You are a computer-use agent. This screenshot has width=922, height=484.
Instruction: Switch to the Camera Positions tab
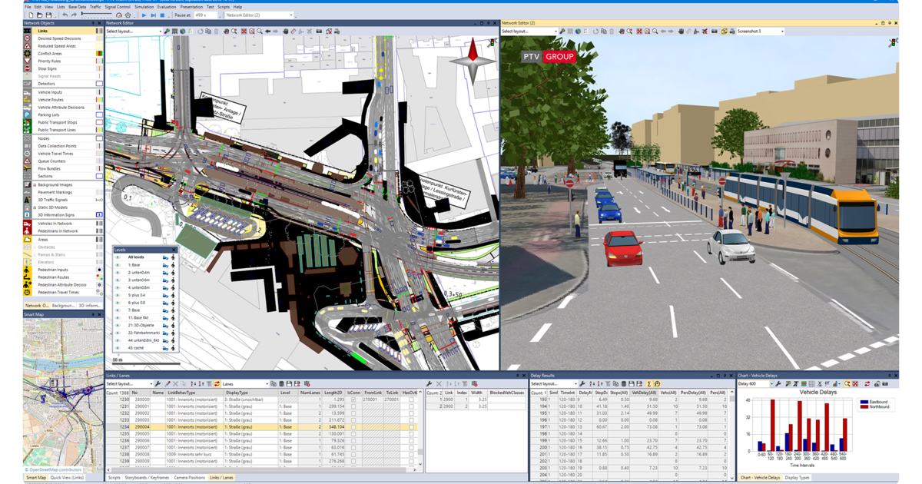(x=189, y=478)
